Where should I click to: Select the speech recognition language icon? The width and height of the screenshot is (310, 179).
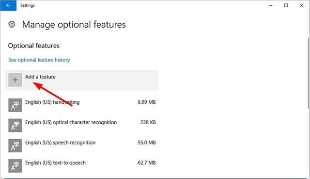coord(15,146)
